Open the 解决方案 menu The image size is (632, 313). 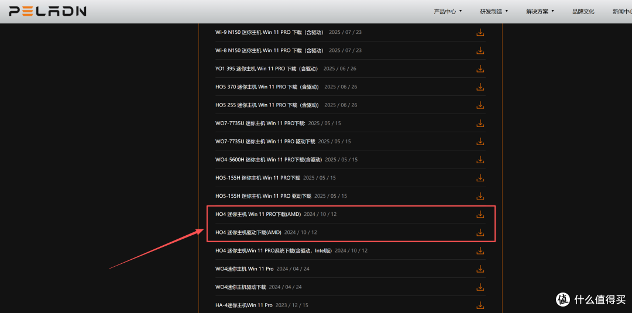(x=540, y=11)
